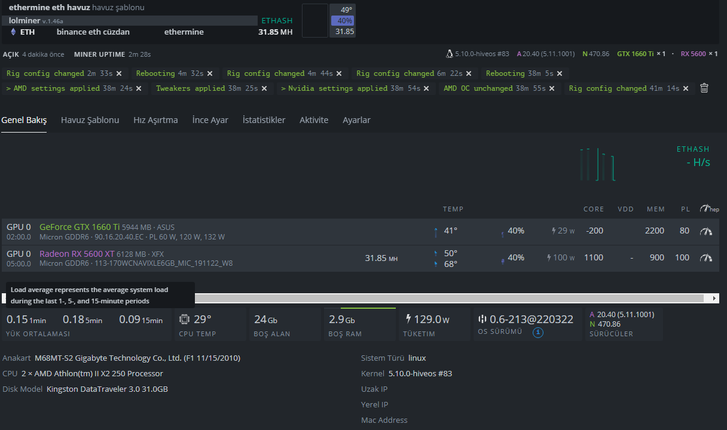Click the hashrate bar chart
The height and width of the screenshot is (430, 727).
597,164
